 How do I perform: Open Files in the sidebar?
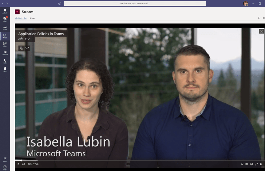point(5,70)
